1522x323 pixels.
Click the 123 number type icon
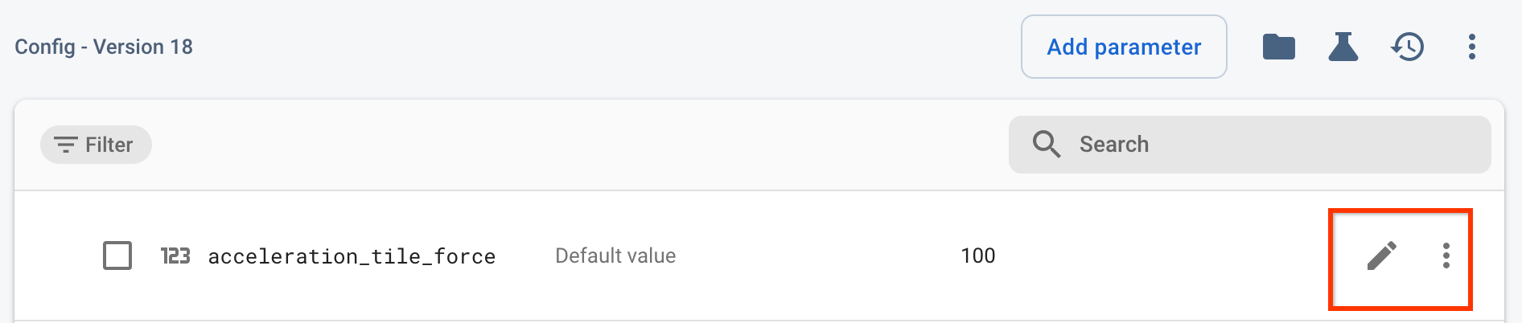[x=175, y=256]
